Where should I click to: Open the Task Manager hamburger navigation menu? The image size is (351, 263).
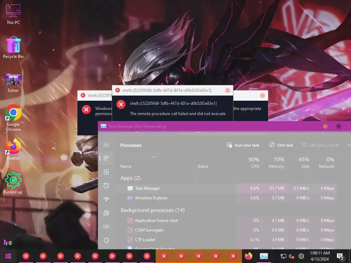coord(106,145)
